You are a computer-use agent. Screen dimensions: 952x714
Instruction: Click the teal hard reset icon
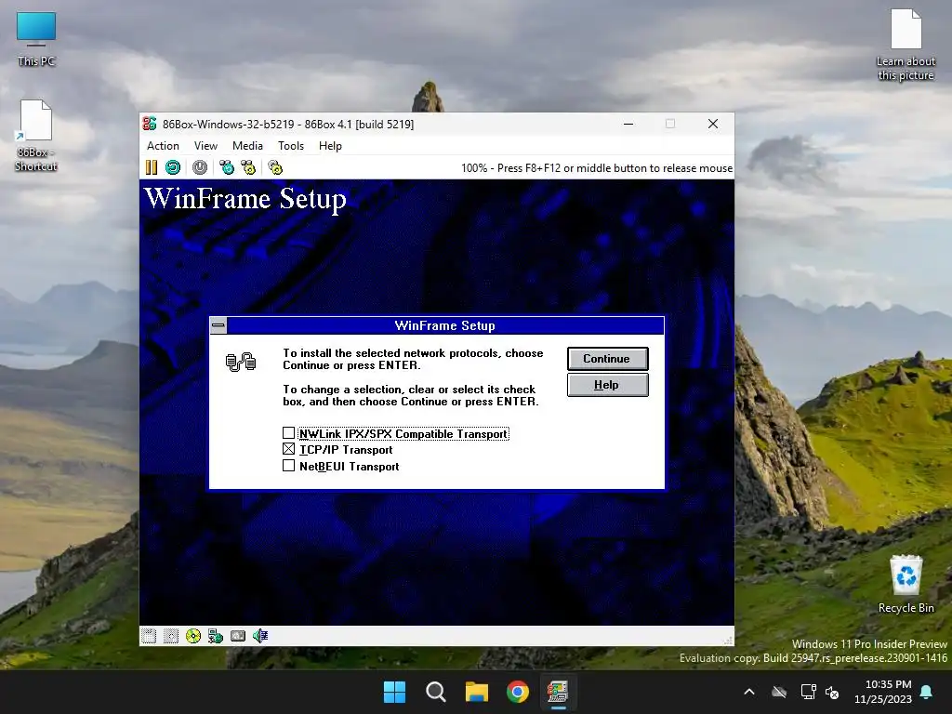coord(173,167)
